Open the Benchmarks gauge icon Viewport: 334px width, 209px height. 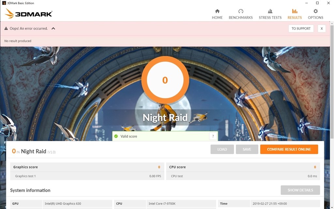(x=241, y=11)
